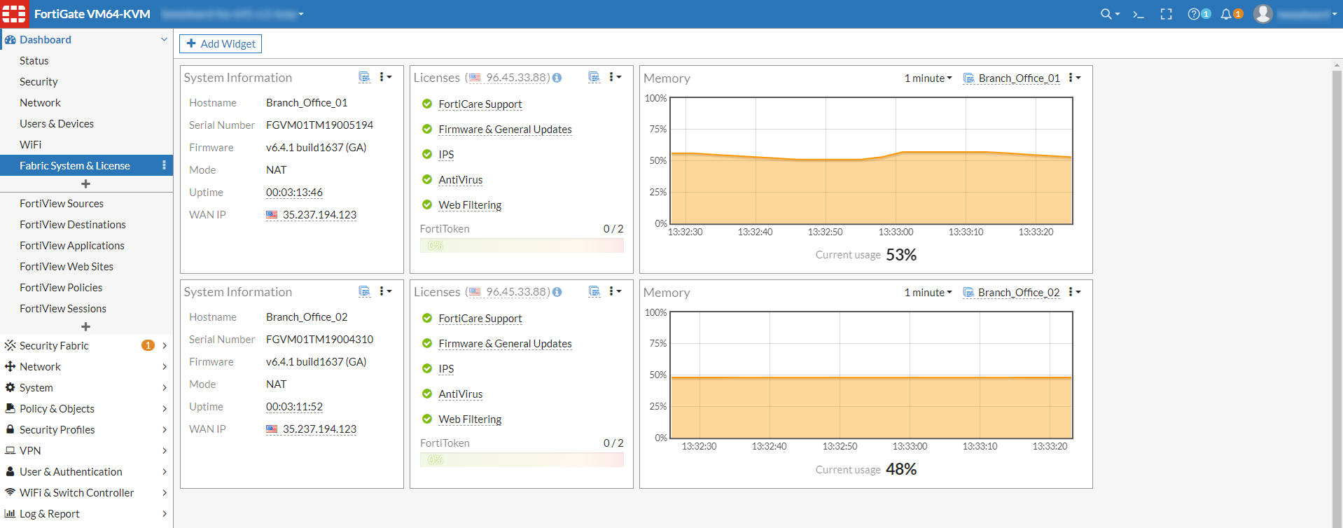Screen dimensions: 1343x528
Task: Open Fabric System & License options dots
Action: [x=164, y=165]
